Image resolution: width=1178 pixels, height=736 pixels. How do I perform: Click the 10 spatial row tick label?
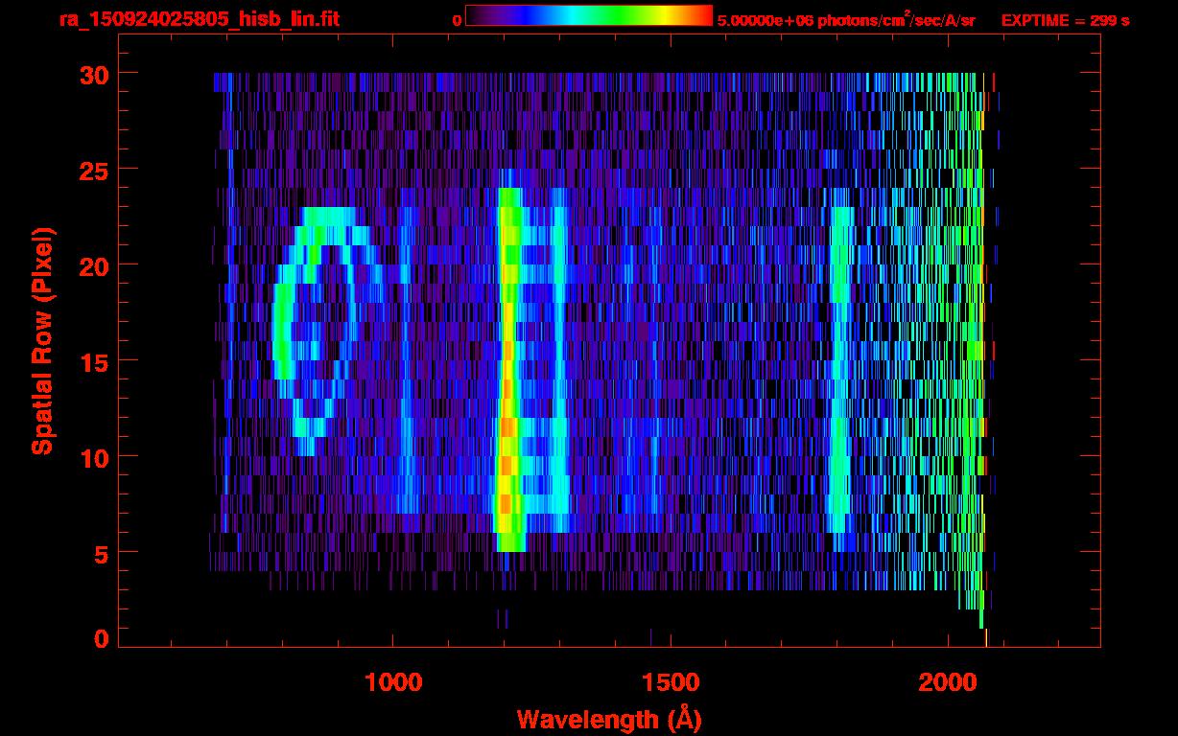click(95, 457)
